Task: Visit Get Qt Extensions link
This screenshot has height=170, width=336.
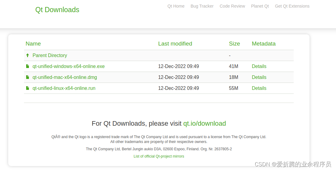Action: click(292, 6)
